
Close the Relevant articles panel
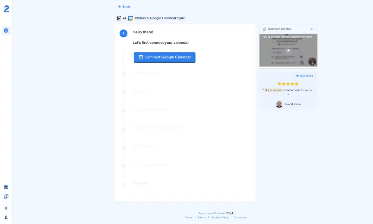(x=311, y=29)
